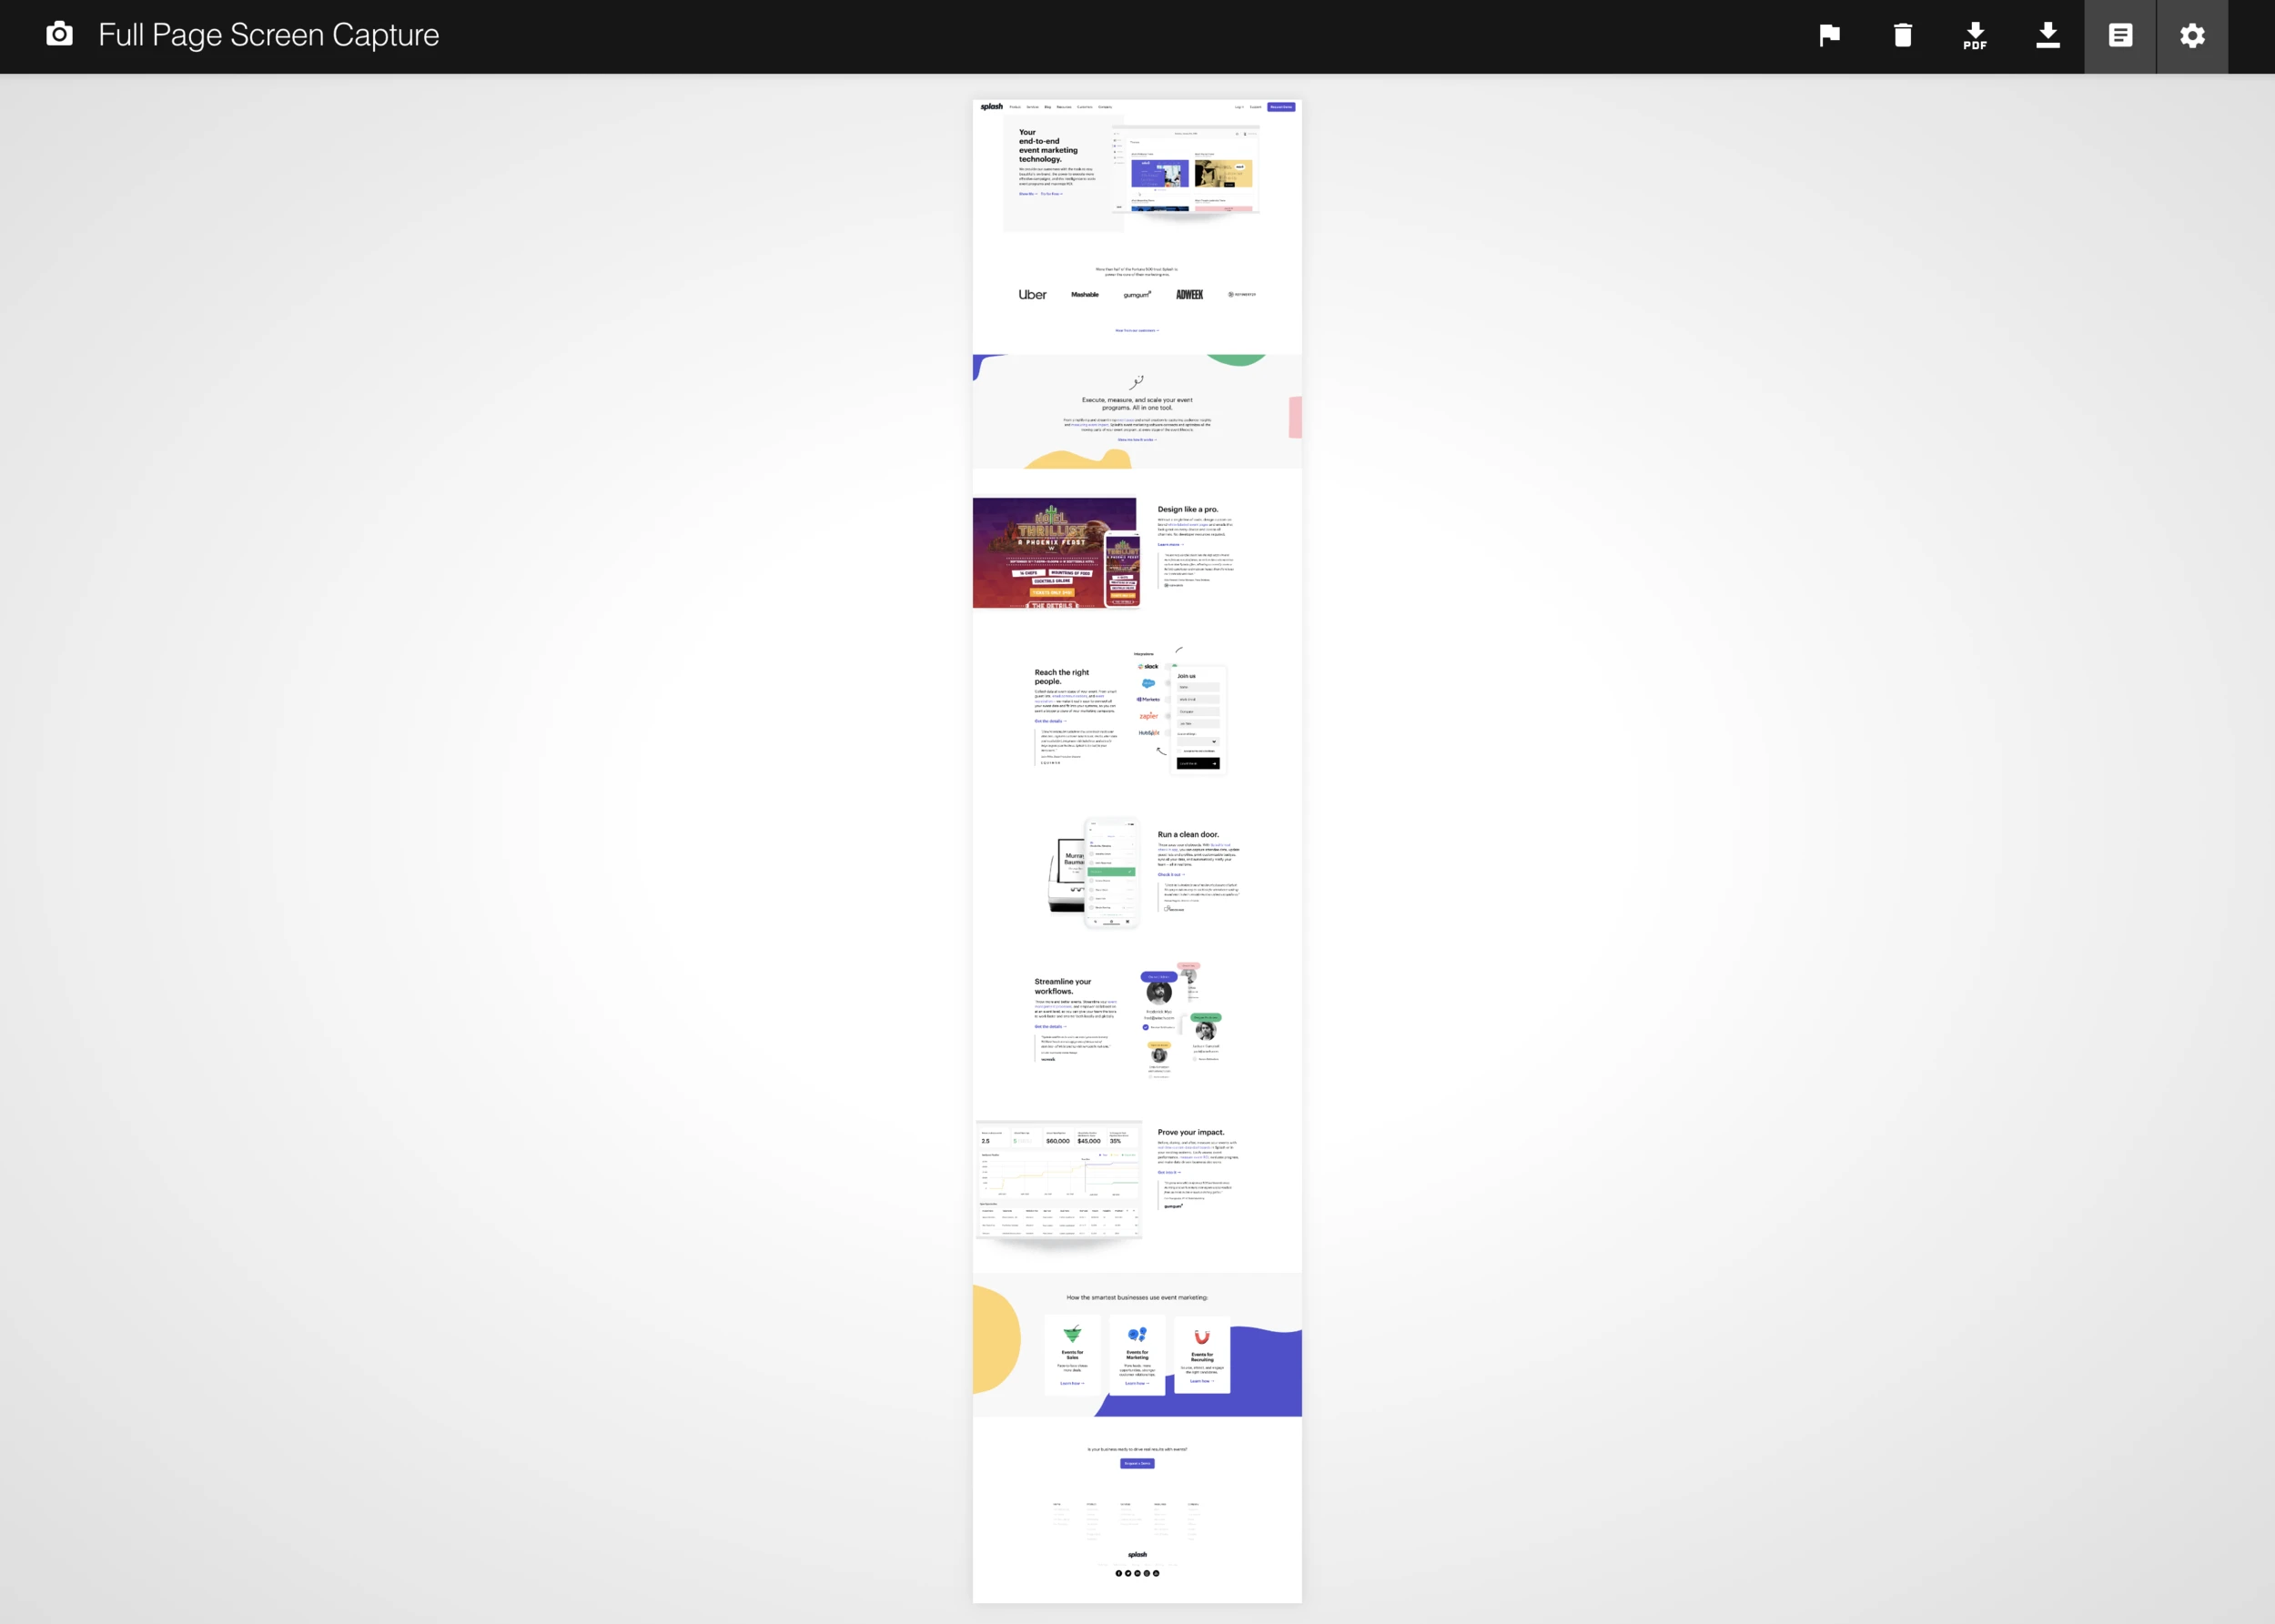The image size is (2275, 1624).
Task: Download the screenshot as an image
Action: [2047, 36]
